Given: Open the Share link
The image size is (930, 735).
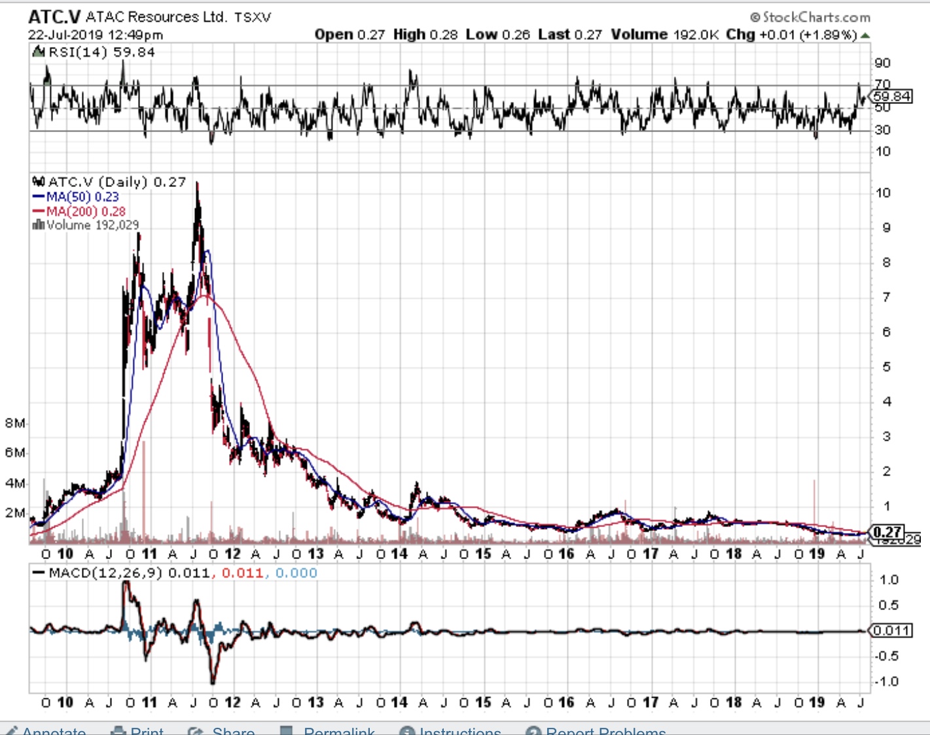Looking at the screenshot, I should click(234, 730).
